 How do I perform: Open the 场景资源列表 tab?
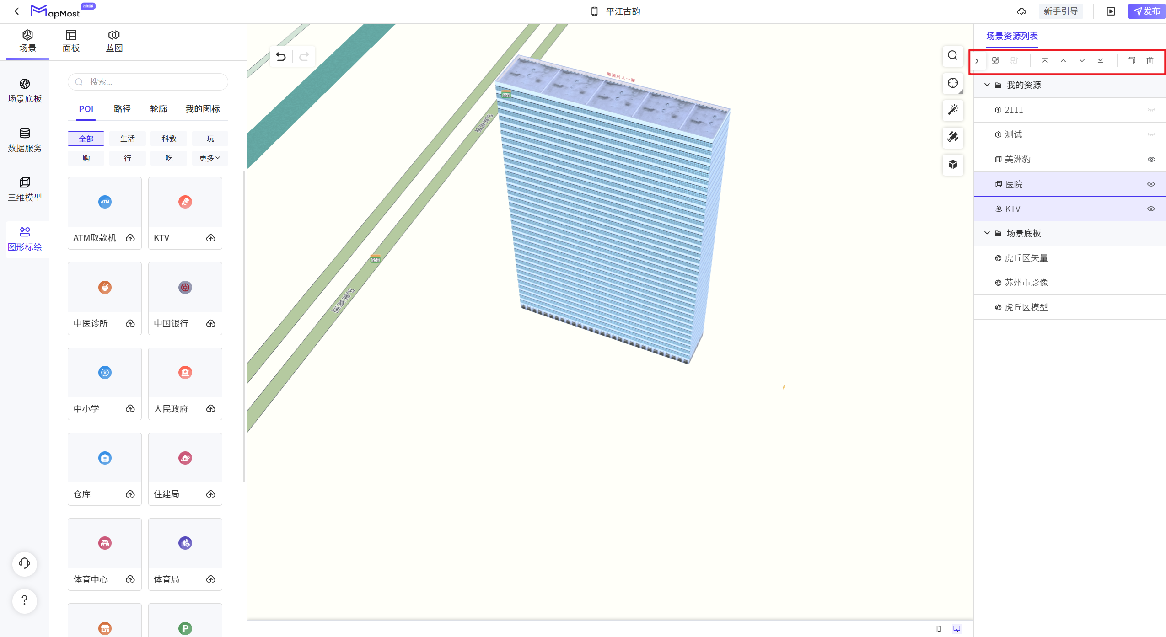1012,36
